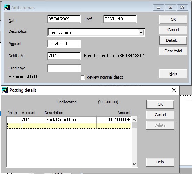Open Help in Posting details dialog
Viewport: 192px width, 174px height.
click(160, 162)
